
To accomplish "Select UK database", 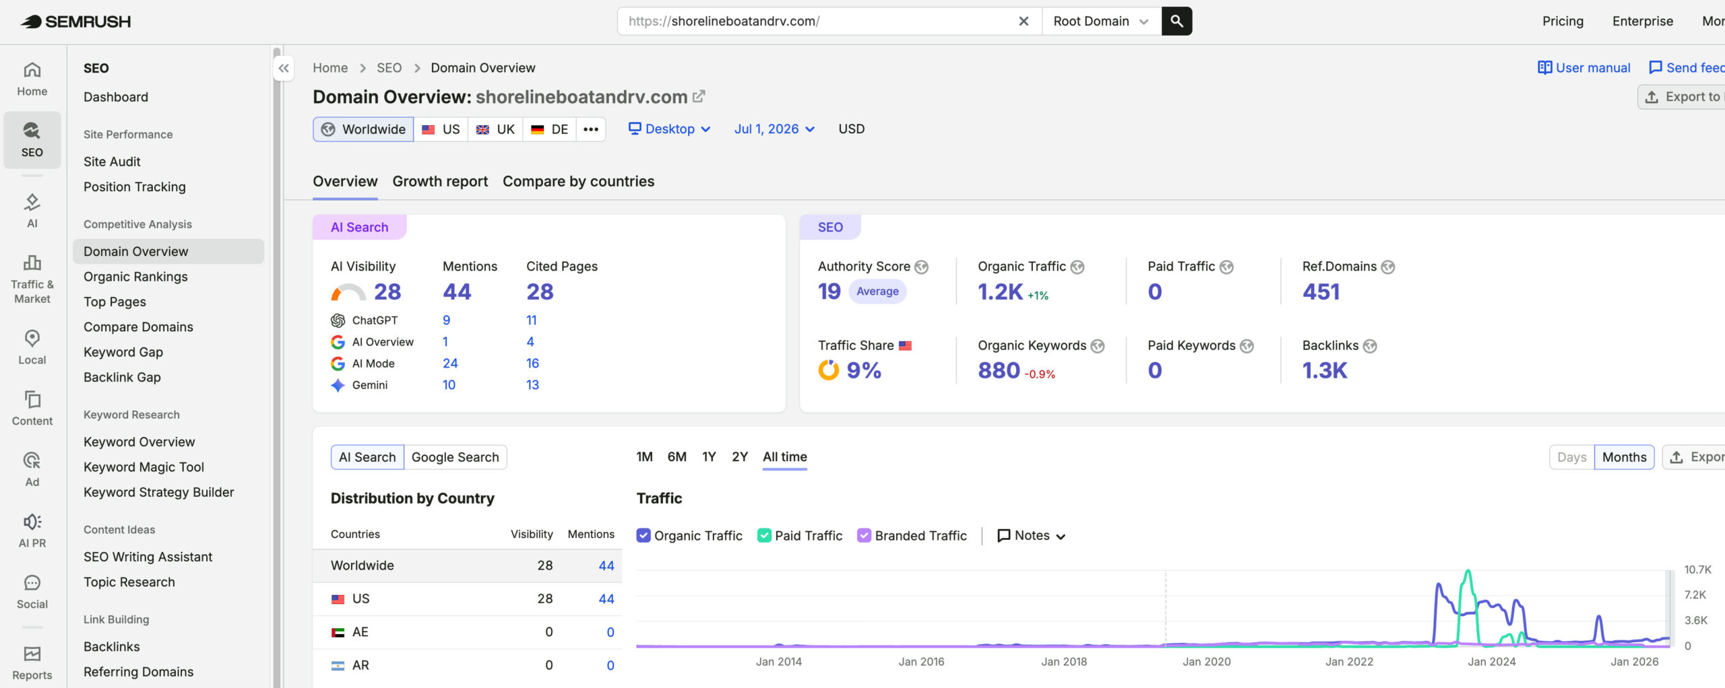I will pos(495,129).
